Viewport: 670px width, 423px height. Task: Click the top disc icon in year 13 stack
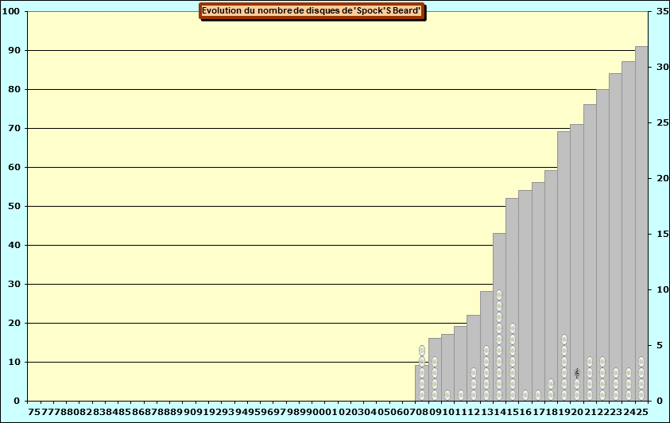[x=486, y=351]
